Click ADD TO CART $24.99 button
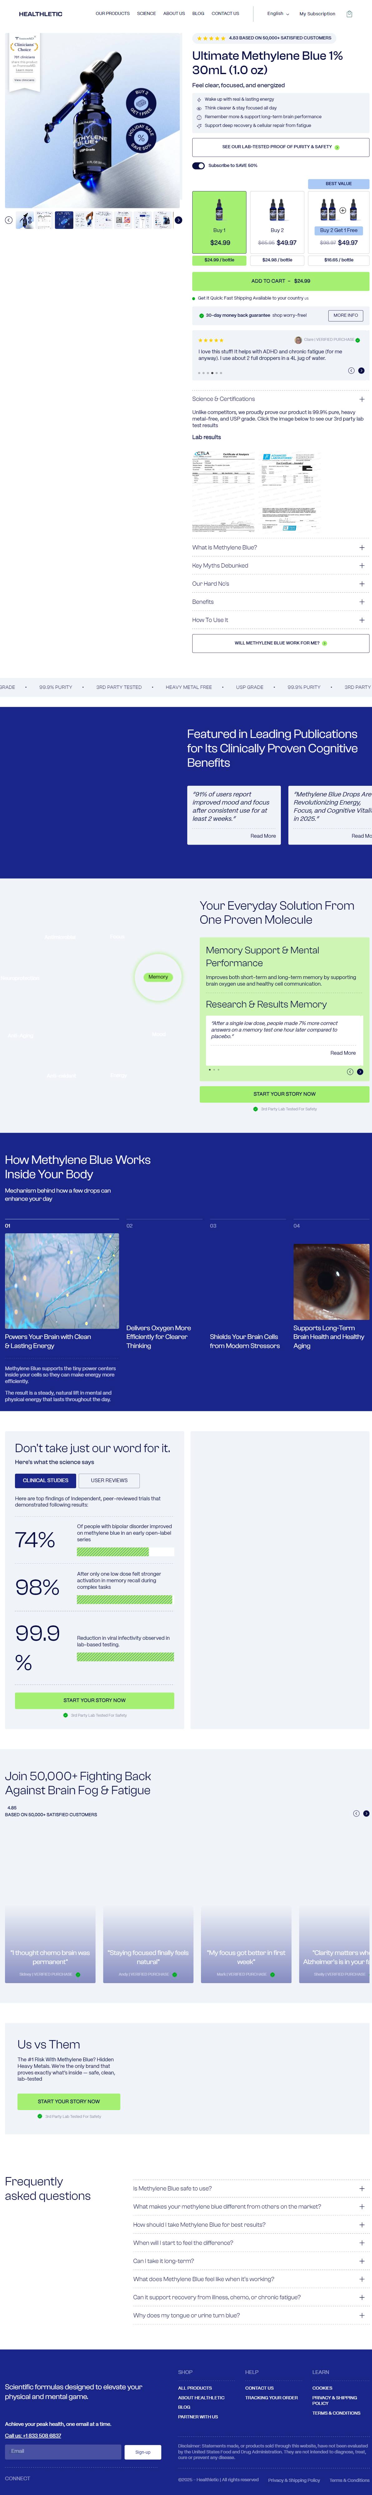 tap(280, 281)
